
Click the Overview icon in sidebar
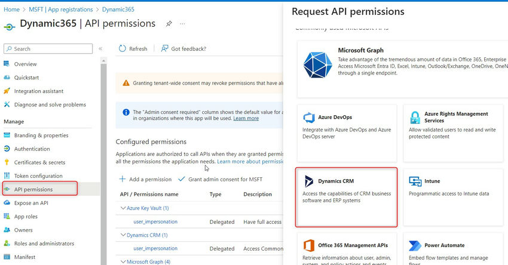(7, 64)
